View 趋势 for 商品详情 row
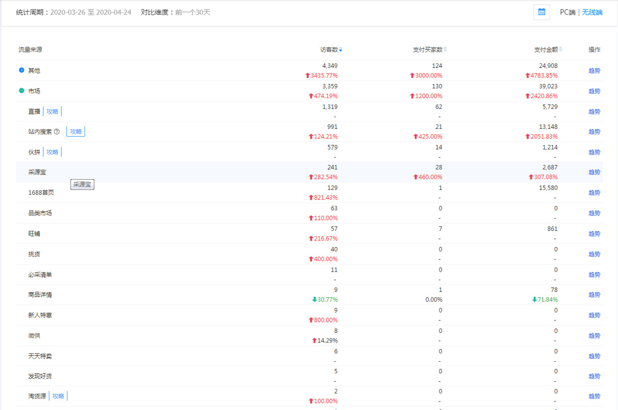 coord(594,295)
